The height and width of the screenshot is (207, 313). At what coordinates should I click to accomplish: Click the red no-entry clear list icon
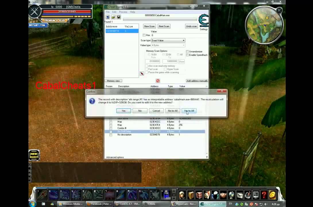pyautogui.click(x=158, y=81)
